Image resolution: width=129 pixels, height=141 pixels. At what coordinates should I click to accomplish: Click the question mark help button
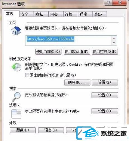tap(108, 3)
